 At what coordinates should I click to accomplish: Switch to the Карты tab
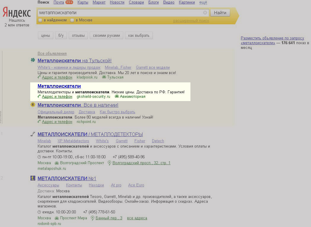(83, 2)
